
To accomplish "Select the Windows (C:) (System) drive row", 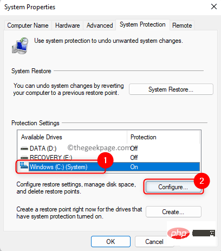I will pyautogui.click(x=109, y=167).
